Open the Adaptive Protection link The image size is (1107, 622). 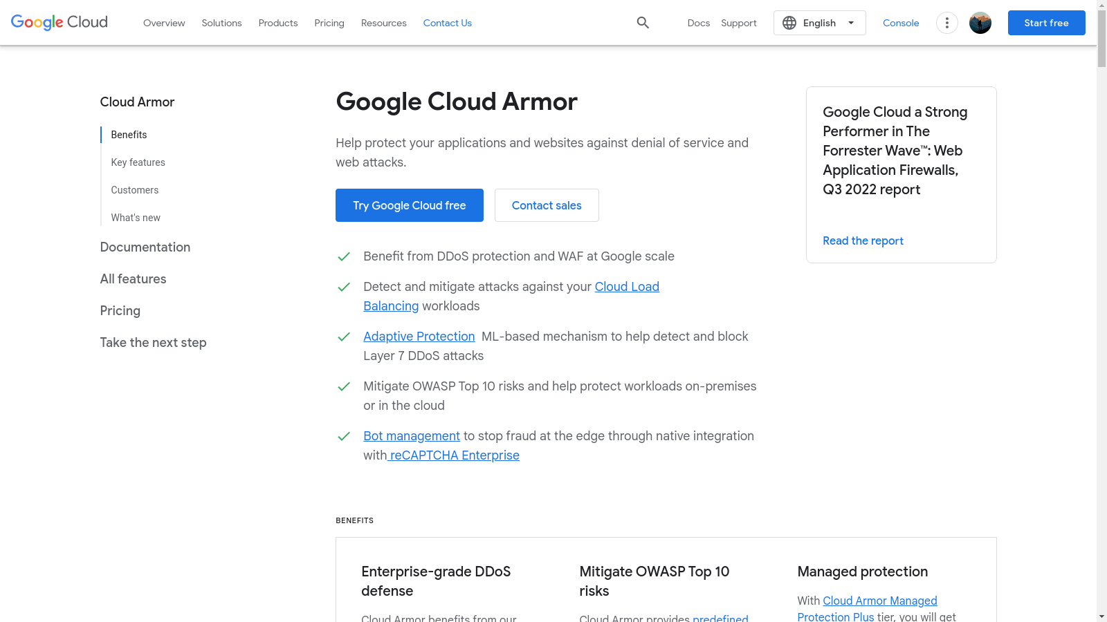click(419, 337)
